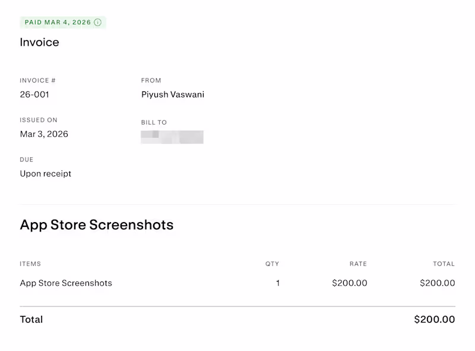
Task: Click the sender name Piyush Vaswani
Action: 173,94
